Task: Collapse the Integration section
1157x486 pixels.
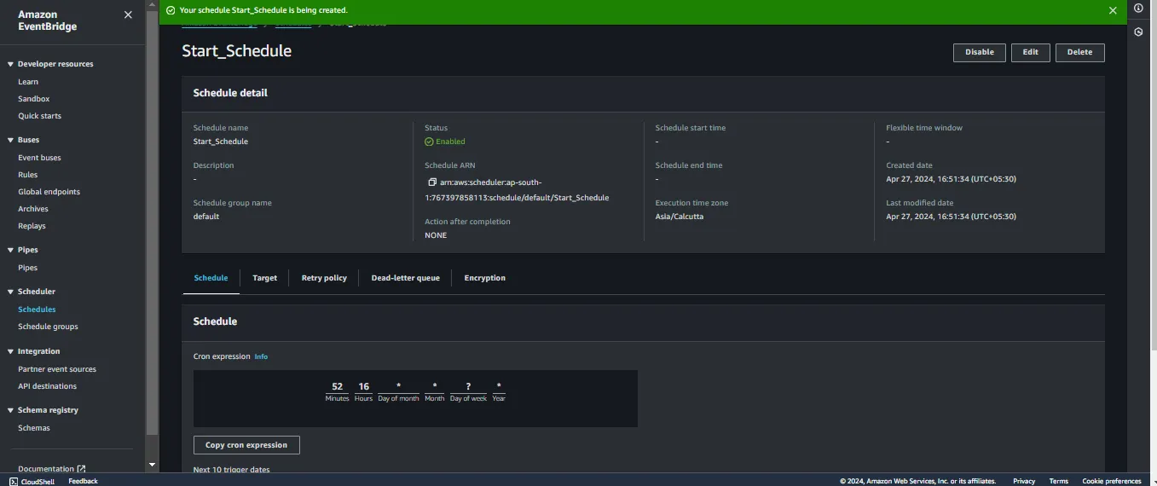Action: [10, 351]
